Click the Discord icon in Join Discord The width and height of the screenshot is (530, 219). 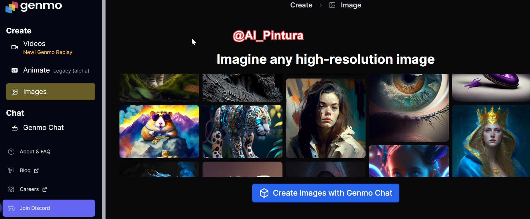tap(11, 208)
